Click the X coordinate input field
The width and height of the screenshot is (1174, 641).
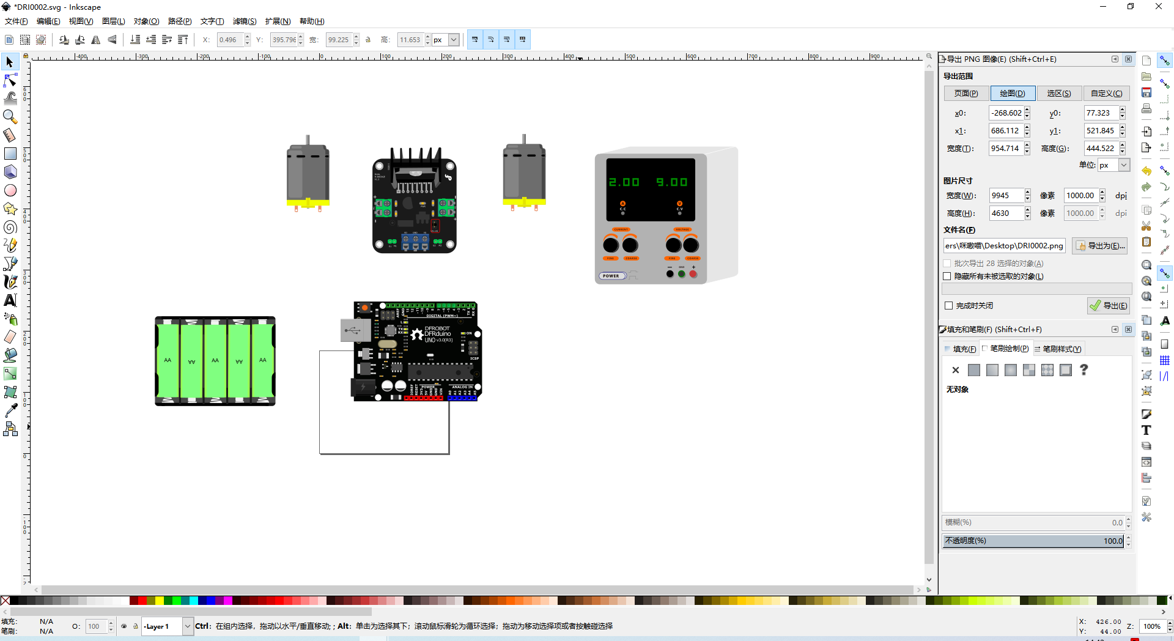pyautogui.click(x=231, y=40)
